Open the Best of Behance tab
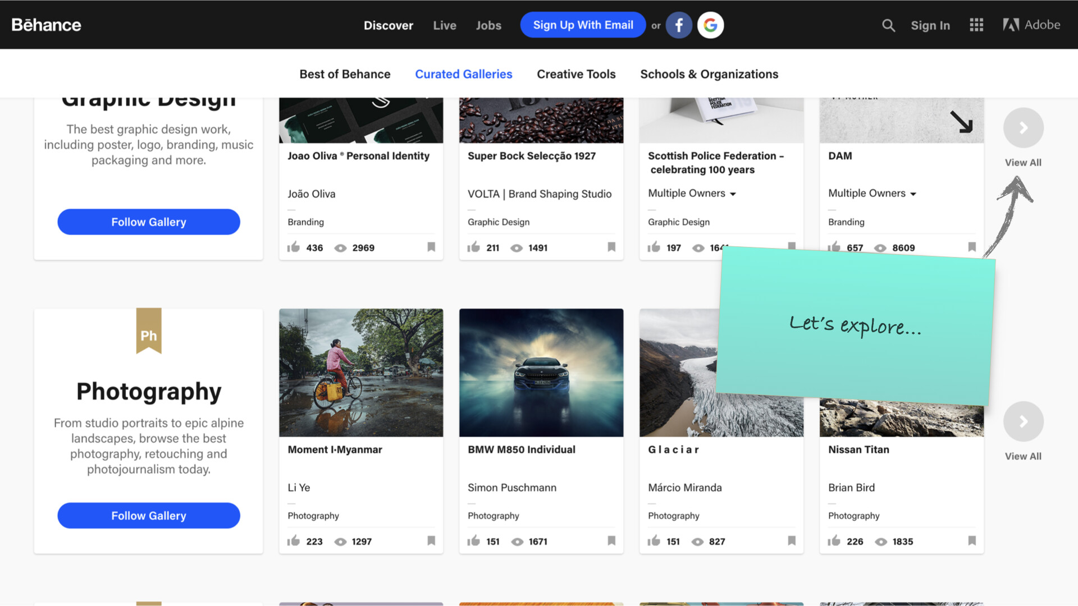 click(345, 74)
